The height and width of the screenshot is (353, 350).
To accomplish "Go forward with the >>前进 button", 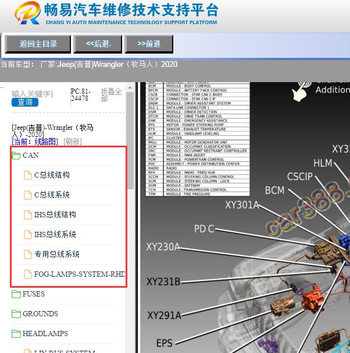I will 149,44.
